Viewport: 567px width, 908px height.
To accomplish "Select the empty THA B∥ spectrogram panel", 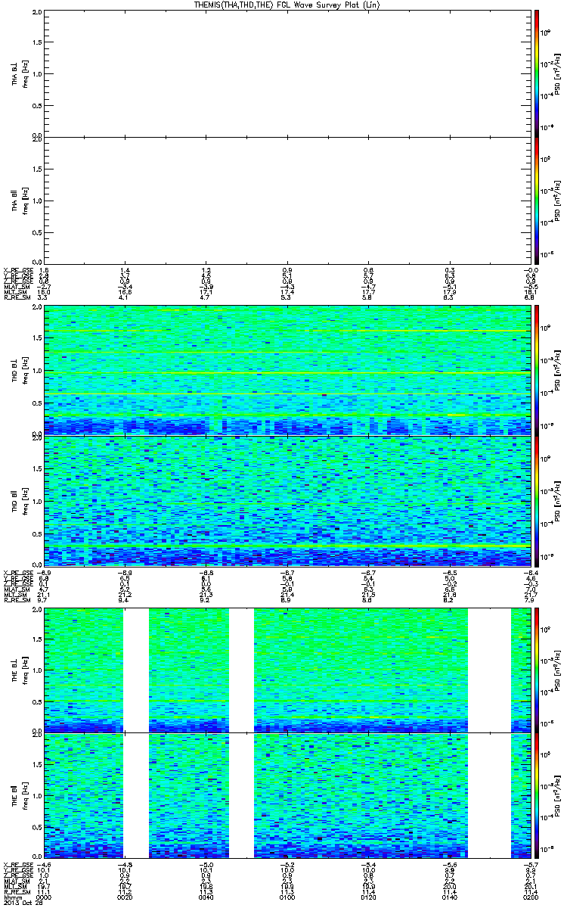I will [x=287, y=200].
